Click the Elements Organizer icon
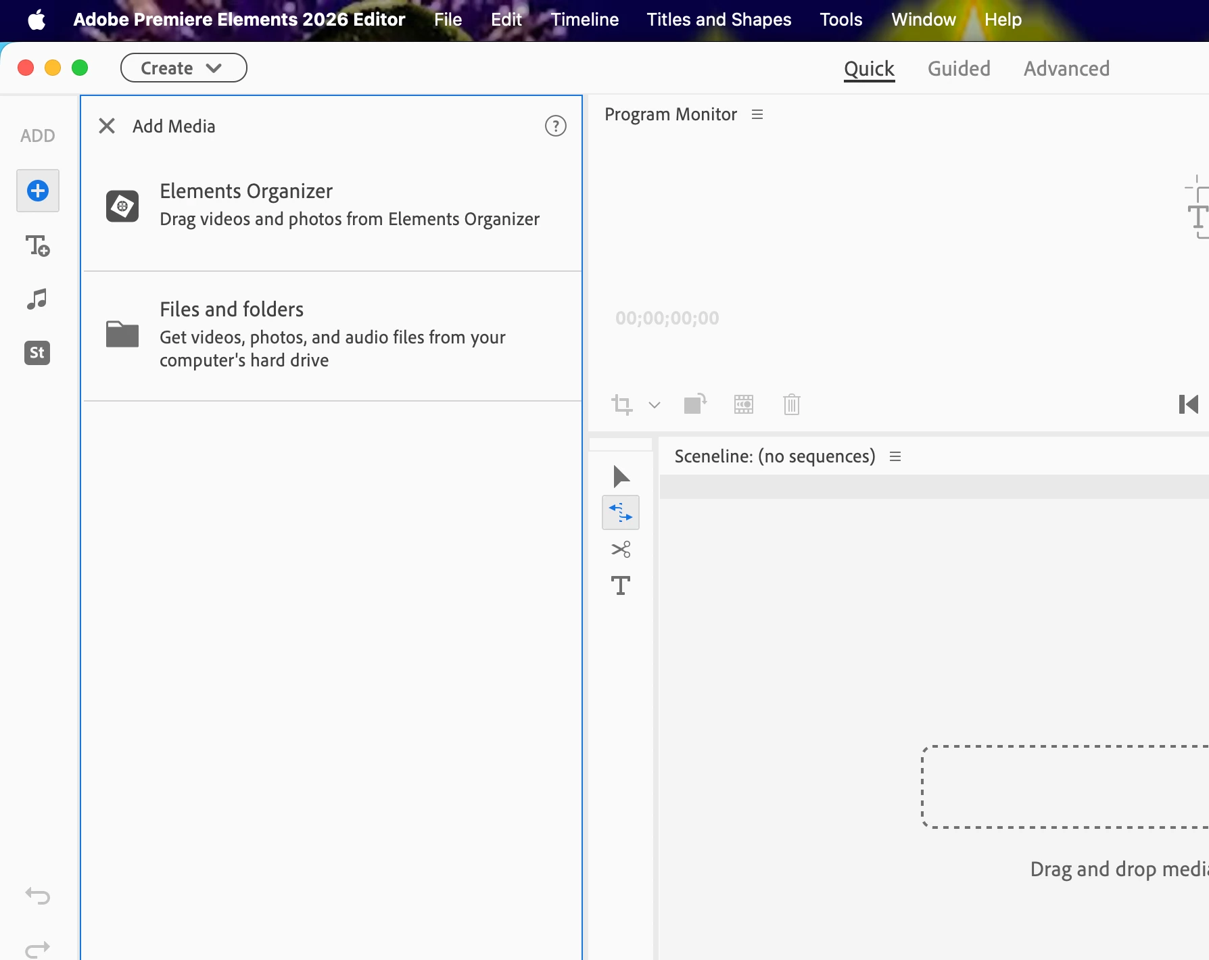Screen dimensions: 1209x960 122,206
